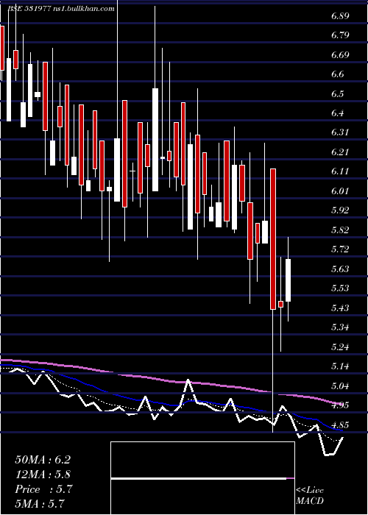Click the 4.95 price axis label
The image size is (368, 515).
point(340,405)
